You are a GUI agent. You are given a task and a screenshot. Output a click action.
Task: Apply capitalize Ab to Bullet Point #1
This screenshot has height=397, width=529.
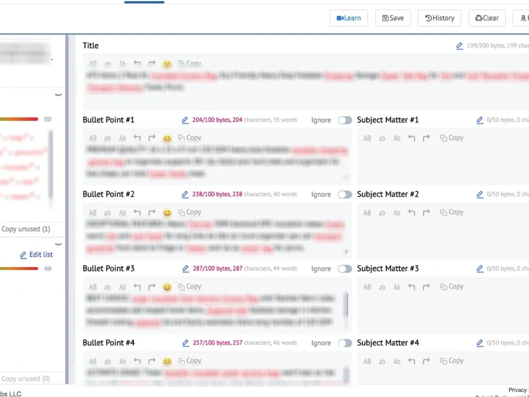click(x=123, y=138)
